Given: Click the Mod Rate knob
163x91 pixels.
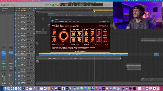Looking at the screenshot, I should pos(99,34).
